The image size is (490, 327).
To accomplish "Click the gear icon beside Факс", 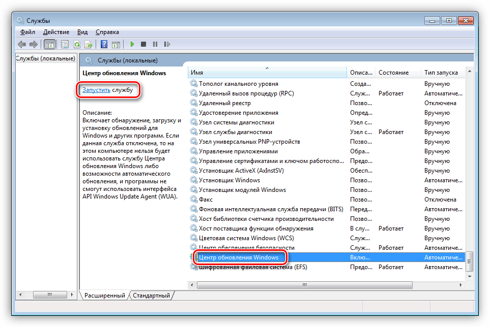I will pos(194,199).
